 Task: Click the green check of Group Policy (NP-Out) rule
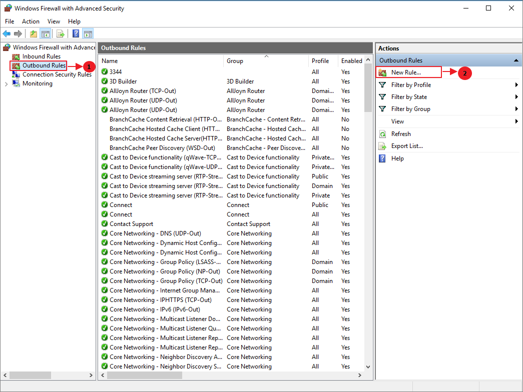pyautogui.click(x=105, y=271)
